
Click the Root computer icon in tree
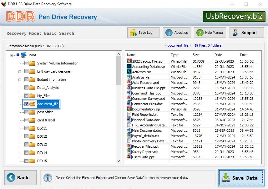[24, 55]
